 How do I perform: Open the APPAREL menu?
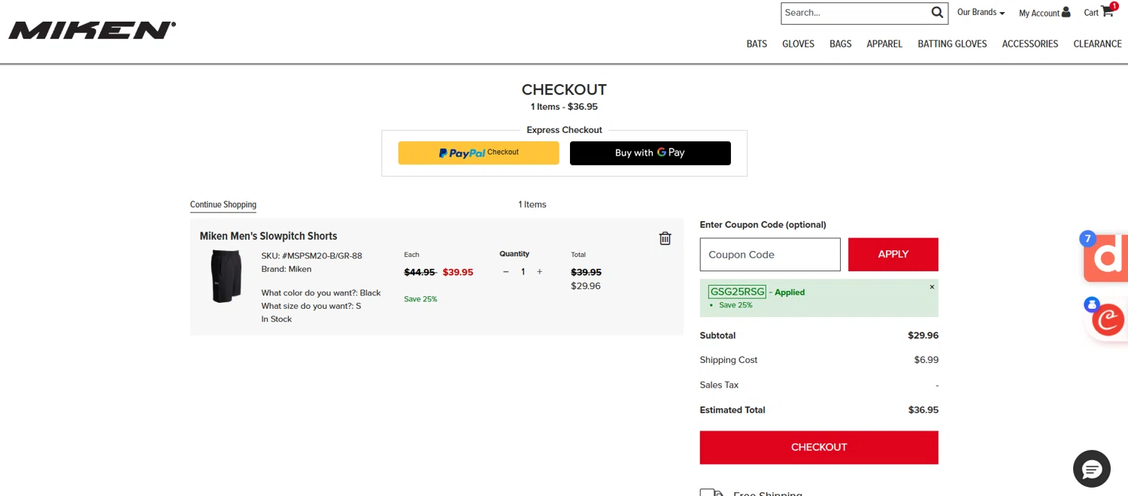tap(884, 44)
